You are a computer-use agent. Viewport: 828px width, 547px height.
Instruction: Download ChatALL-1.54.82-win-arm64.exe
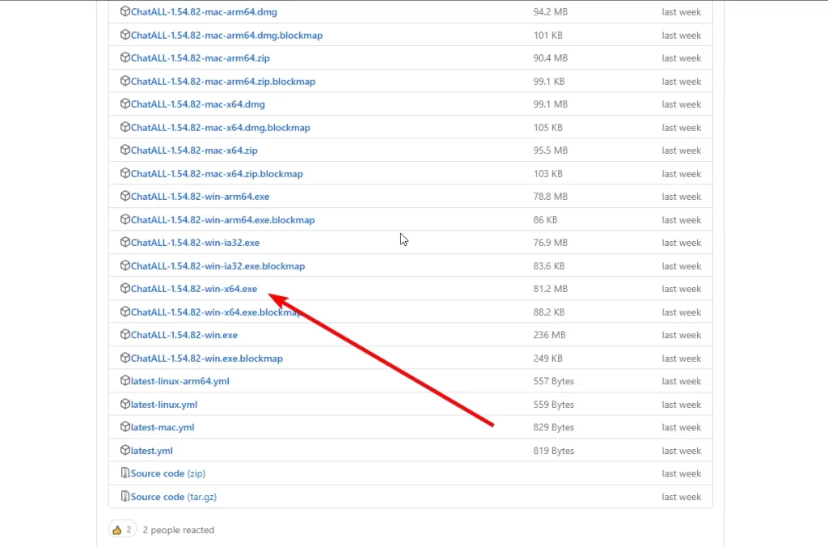coord(201,196)
